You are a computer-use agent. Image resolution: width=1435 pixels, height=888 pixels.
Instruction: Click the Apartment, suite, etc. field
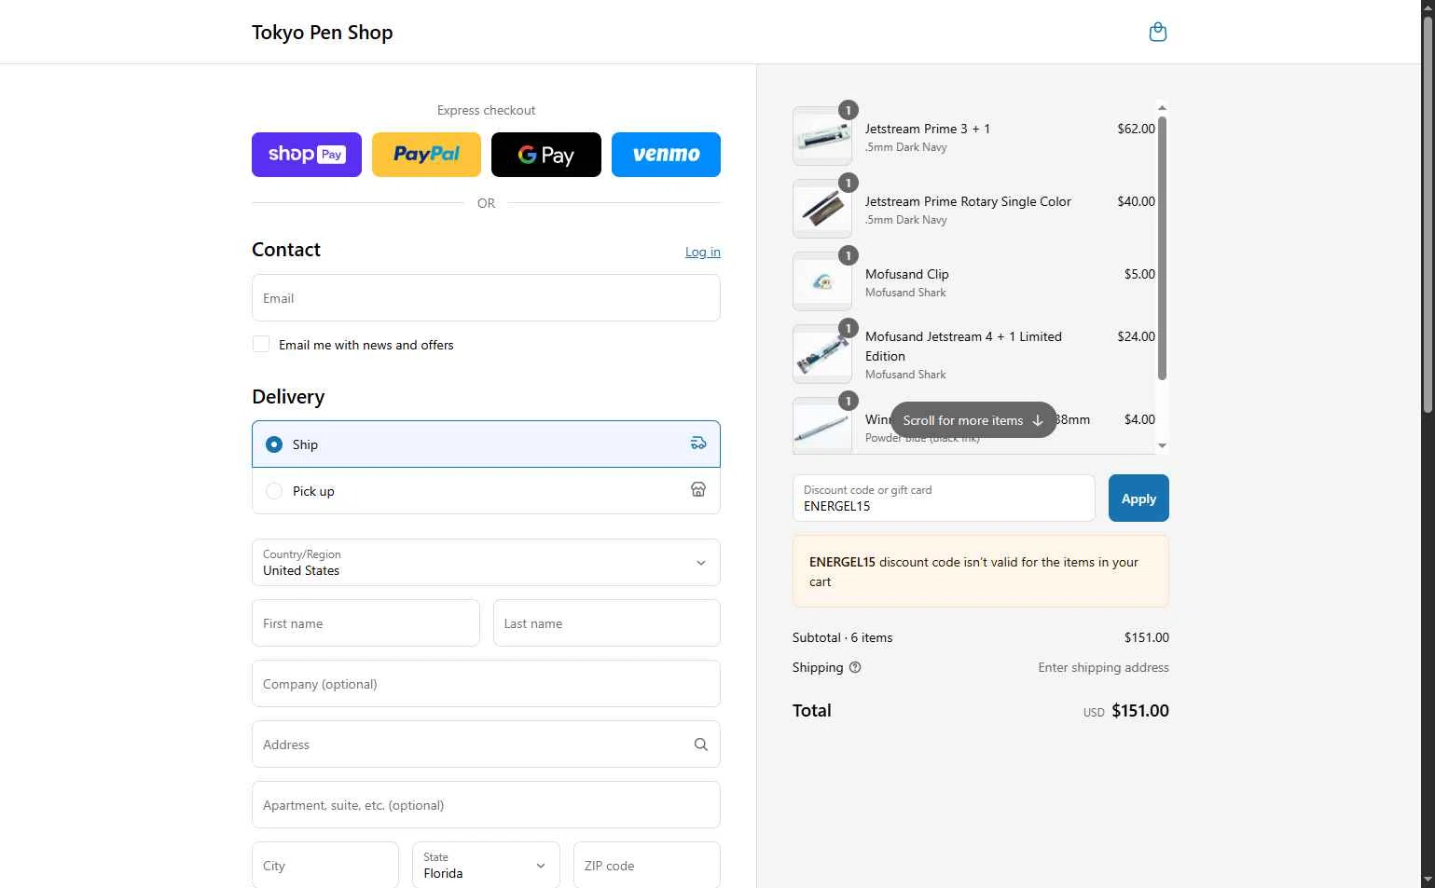[x=486, y=805]
